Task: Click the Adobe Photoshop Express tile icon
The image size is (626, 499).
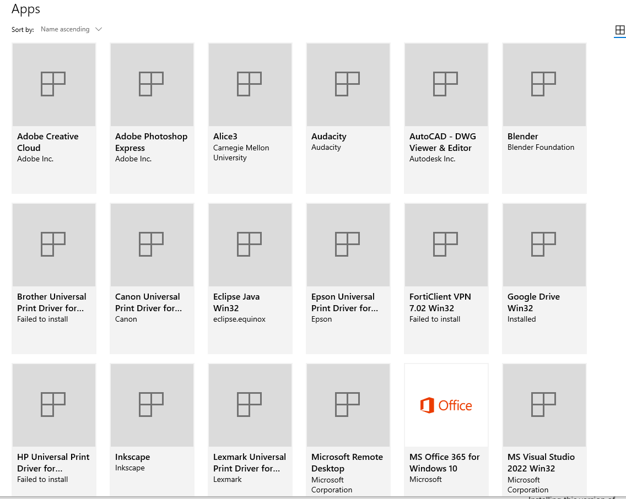Action: coord(152,85)
